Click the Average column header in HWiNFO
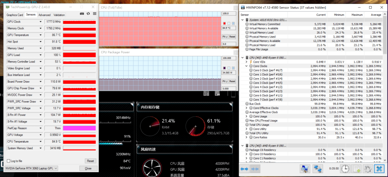This screenshot has width=388, height=177. (376, 15)
